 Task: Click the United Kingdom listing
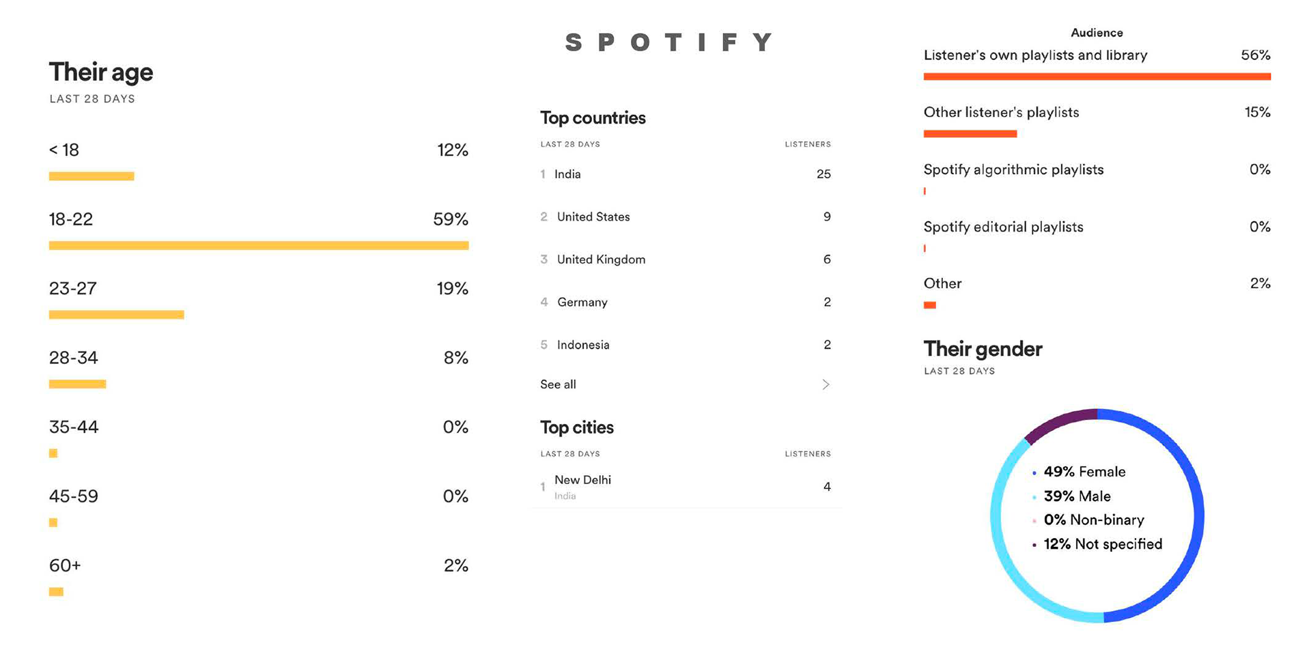(x=601, y=259)
